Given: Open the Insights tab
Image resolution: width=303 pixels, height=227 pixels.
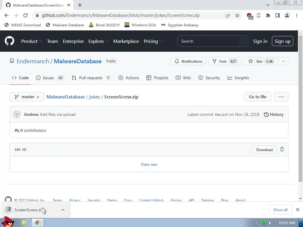Looking at the screenshot, I should 238,78.
